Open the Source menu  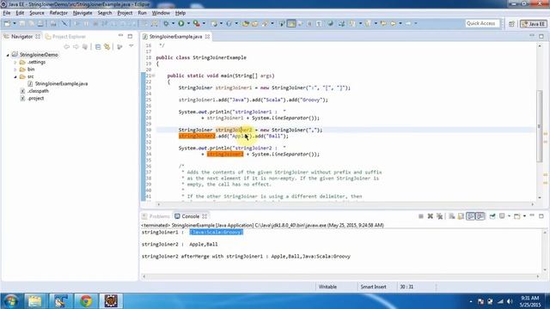37,13
